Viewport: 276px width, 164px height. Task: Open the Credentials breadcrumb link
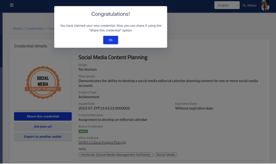(x=35, y=29)
